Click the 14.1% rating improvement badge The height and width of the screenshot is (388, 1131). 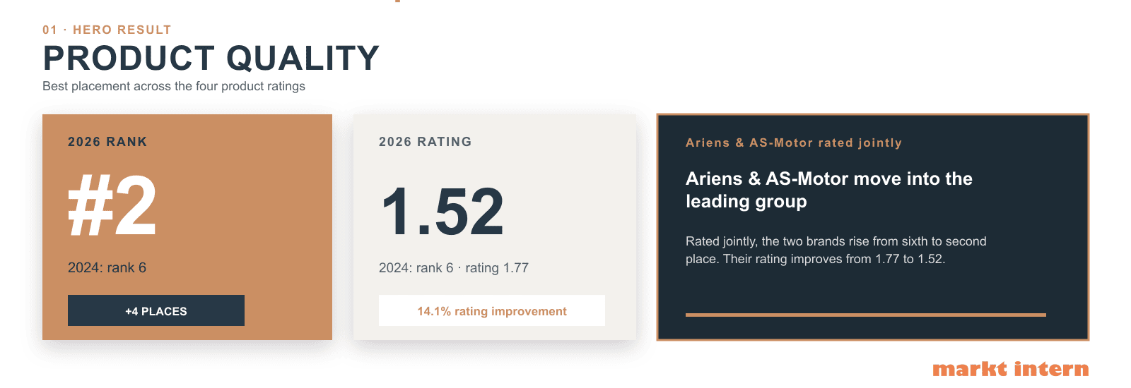[x=492, y=310]
